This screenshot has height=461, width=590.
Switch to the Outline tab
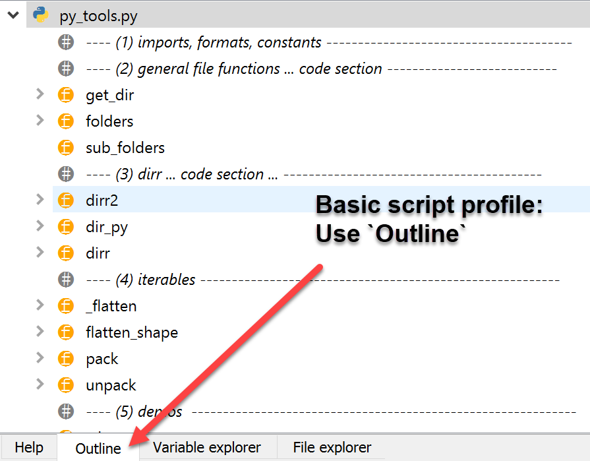point(98,448)
